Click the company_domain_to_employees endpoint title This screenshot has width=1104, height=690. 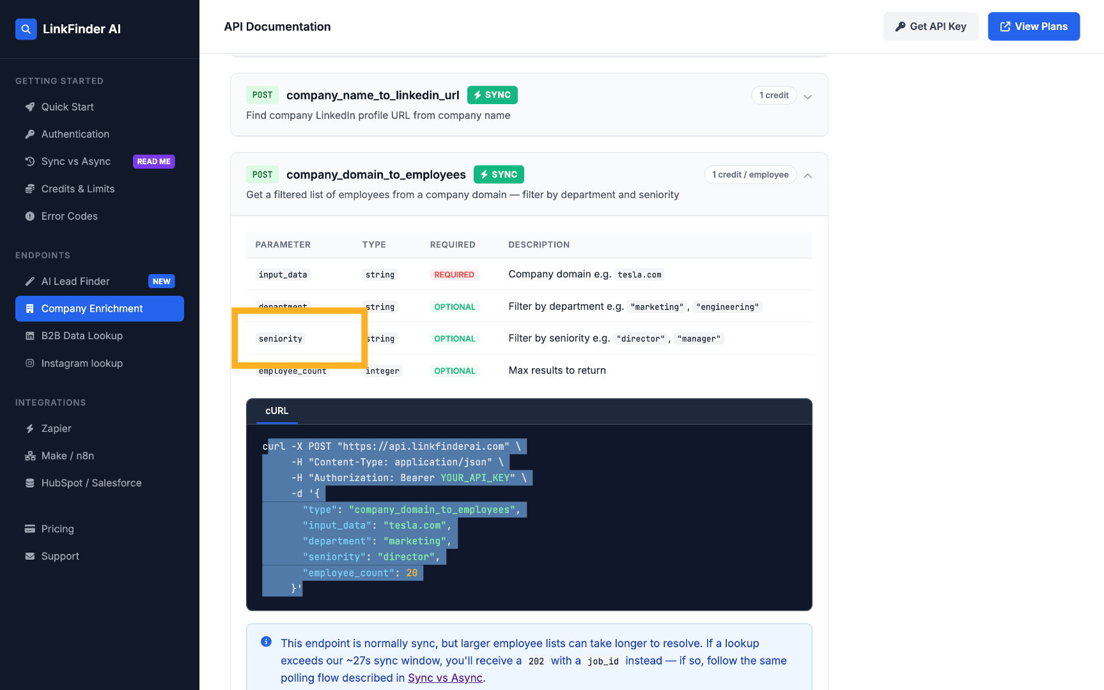[376, 174]
